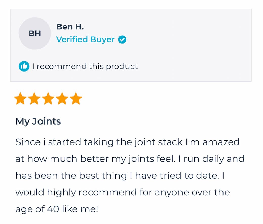Click "I recommend this product" text
This screenshot has width=263, height=224.
(x=85, y=66)
